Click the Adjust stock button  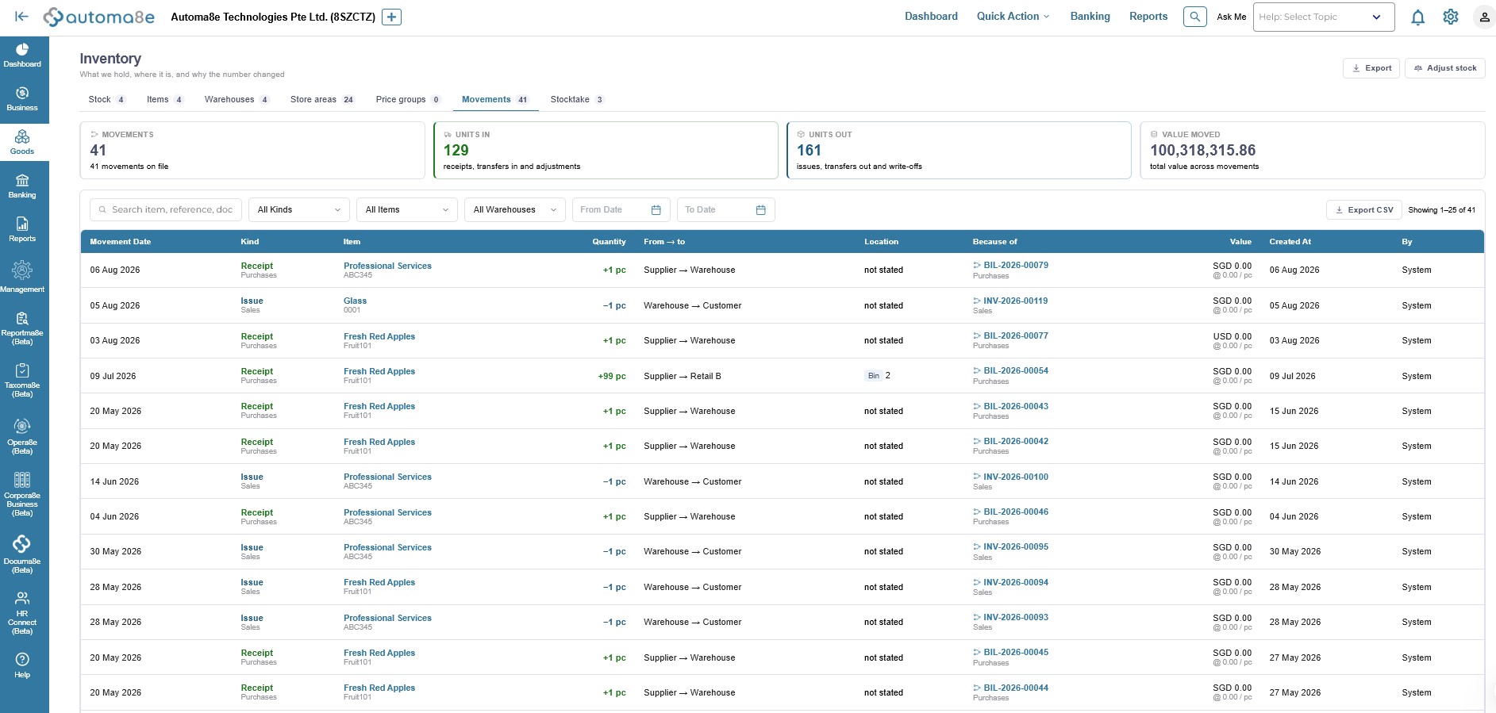(x=1444, y=68)
